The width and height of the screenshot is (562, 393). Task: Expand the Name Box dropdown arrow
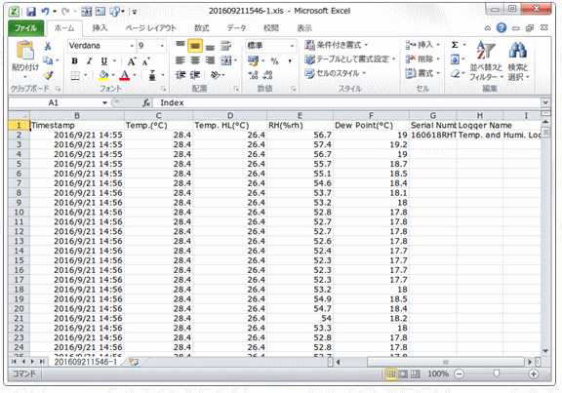click(104, 102)
